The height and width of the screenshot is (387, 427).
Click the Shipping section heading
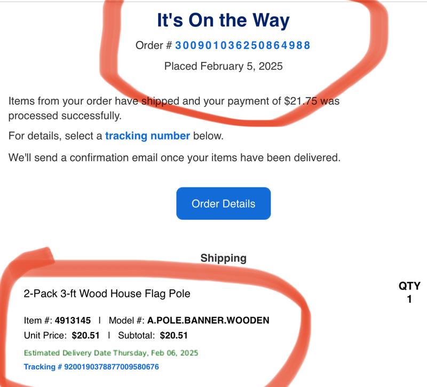(223, 258)
